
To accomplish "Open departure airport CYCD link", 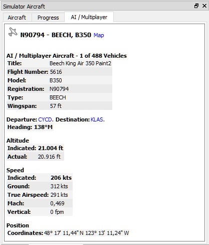I will [x=45, y=119].
